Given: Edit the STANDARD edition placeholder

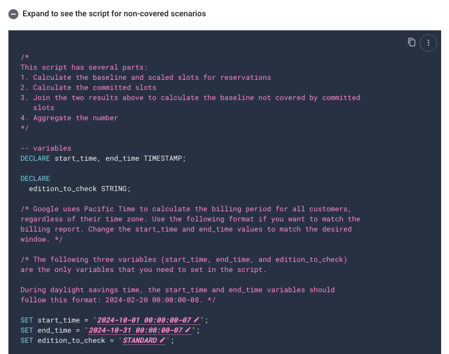Looking at the screenshot, I should coord(140,341).
